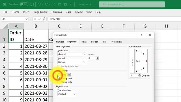Toggle the Justify distributed checkbox
The height and width of the screenshot is (102, 181).
[59, 66]
